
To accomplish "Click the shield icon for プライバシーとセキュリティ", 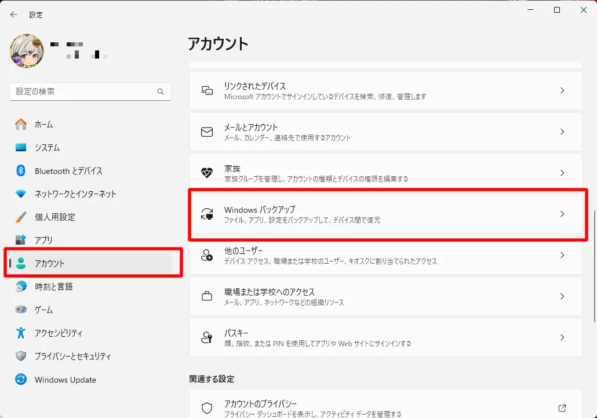I will 20,356.
